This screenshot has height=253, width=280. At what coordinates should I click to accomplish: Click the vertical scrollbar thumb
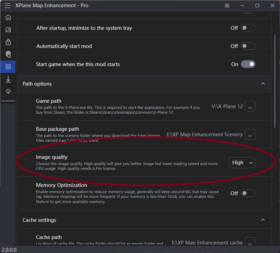coord(275,81)
